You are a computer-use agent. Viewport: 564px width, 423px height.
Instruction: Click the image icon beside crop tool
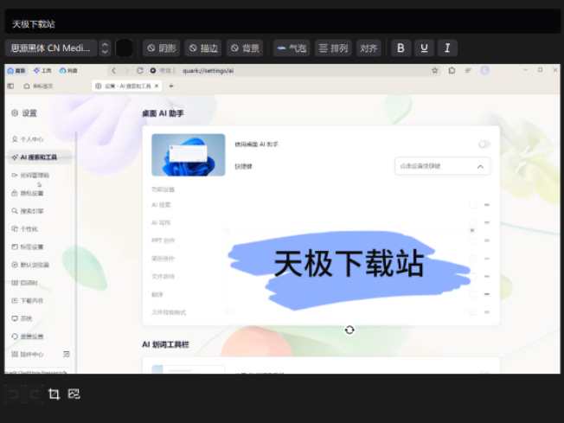click(74, 394)
